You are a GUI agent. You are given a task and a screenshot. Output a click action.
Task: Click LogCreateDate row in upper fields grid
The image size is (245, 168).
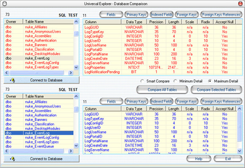tap(160, 58)
